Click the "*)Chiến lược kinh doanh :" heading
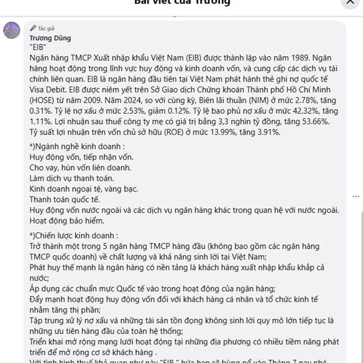 (74, 236)
